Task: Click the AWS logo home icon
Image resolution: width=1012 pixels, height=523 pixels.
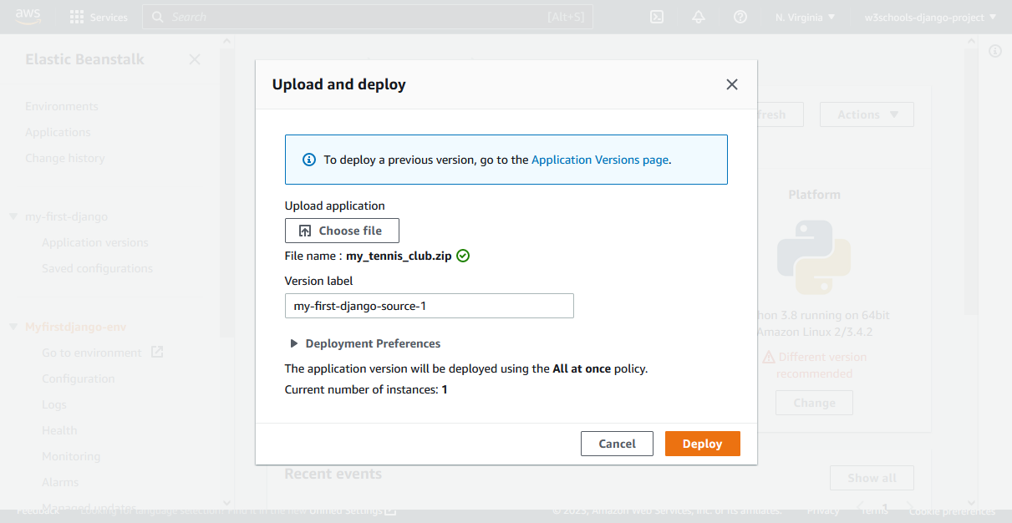Action: coord(28,17)
